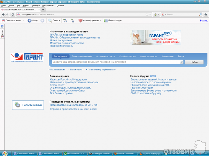
Task: Click the Найти button
Action: point(194,62)
